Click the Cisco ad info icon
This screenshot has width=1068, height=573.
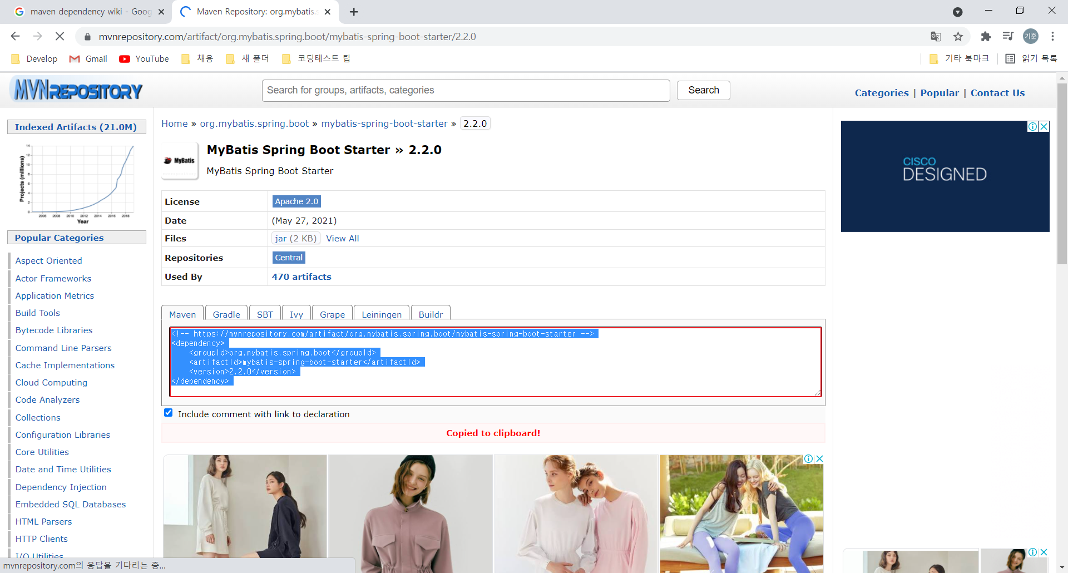1032,126
